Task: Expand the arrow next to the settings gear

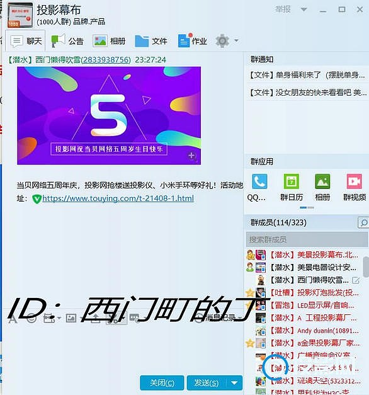Action: pyautogui.click(x=236, y=40)
